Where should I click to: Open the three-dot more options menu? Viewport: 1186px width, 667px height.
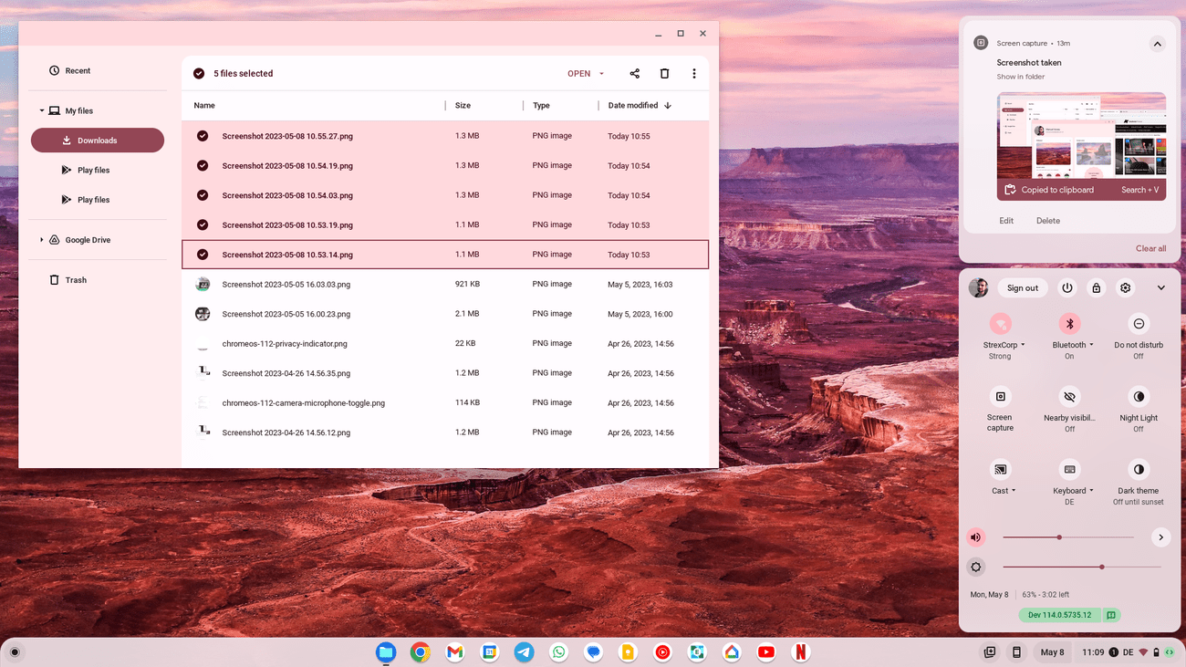pos(693,74)
